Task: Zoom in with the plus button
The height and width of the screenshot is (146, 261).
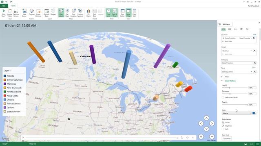Action: (x=201, y=137)
